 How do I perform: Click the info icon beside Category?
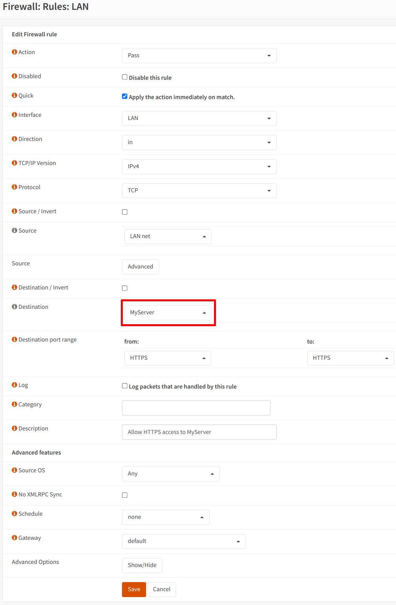click(x=15, y=404)
